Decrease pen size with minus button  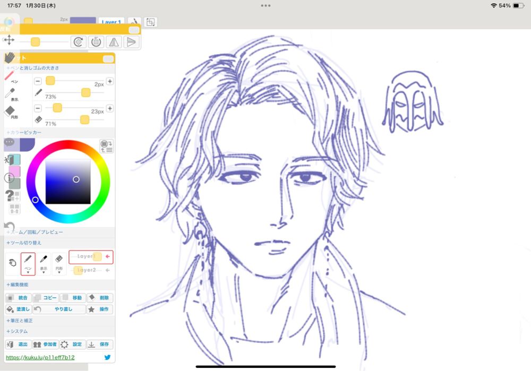pyautogui.click(x=38, y=81)
